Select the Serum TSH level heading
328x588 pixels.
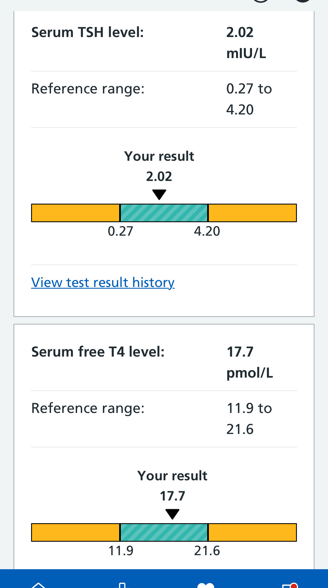pyautogui.click(x=87, y=32)
